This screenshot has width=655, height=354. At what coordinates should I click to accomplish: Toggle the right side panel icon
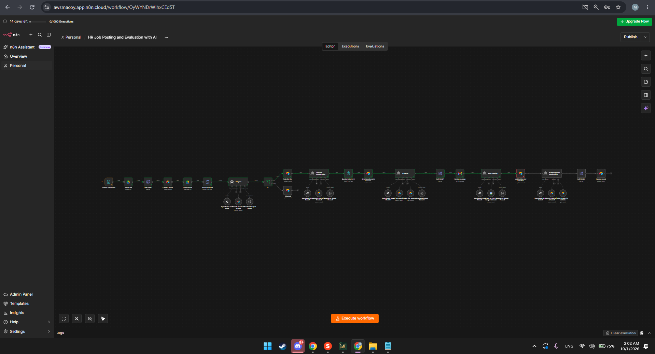[x=646, y=95]
